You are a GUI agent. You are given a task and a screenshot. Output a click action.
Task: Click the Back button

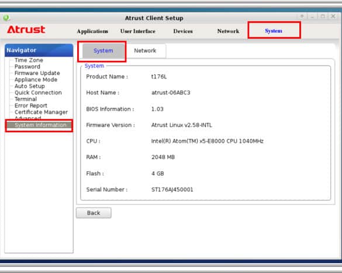click(94, 213)
